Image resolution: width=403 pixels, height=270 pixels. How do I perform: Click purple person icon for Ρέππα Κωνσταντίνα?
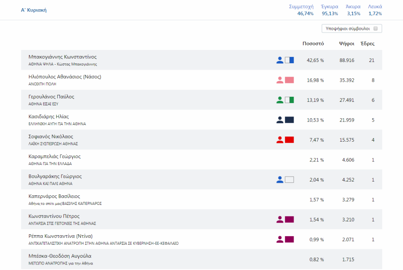click(x=280, y=239)
